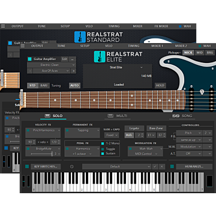216x216 pixels.
Task: Click the Legato button
Action: [134, 128]
